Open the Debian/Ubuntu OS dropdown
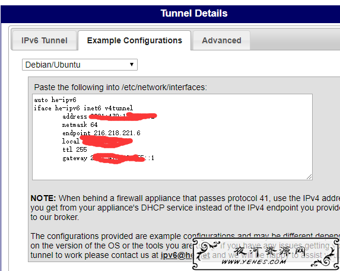Image resolution: width=340 pixels, height=271 pixels. click(80, 65)
